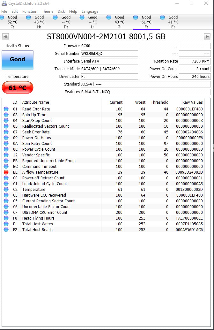Select the Power-off Retract Count row
The height and width of the screenshot is (330, 214).
click(104, 178)
